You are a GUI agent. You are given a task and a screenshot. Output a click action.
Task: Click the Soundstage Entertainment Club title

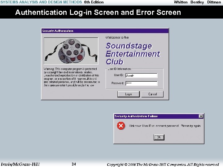pos(133,54)
